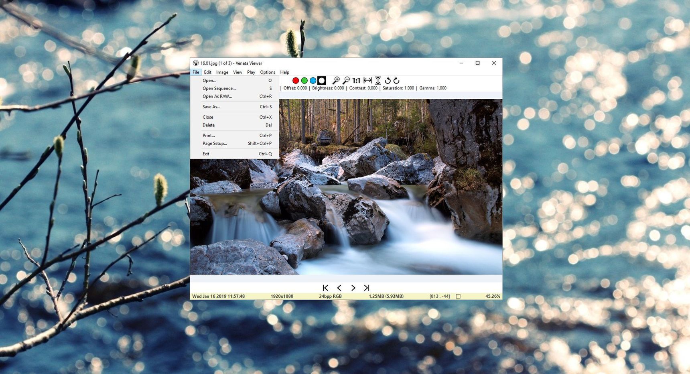690x374 pixels.
Task: Choose Open Sequence... entry
Action: pyautogui.click(x=235, y=89)
